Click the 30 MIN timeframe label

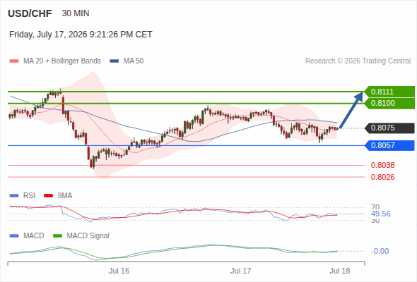76,13
